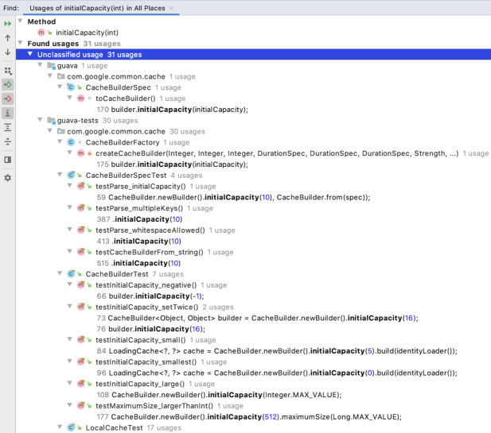Open usage line 84 LoadingCache initialCapacity(5)
Viewport: 491px width, 433px height.
click(x=277, y=351)
